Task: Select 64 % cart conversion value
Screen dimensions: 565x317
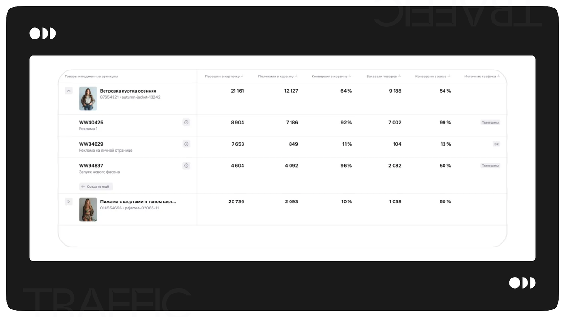Action: click(346, 91)
